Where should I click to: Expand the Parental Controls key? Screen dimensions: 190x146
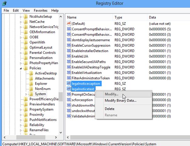pyautogui.click(x=21, y=53)
